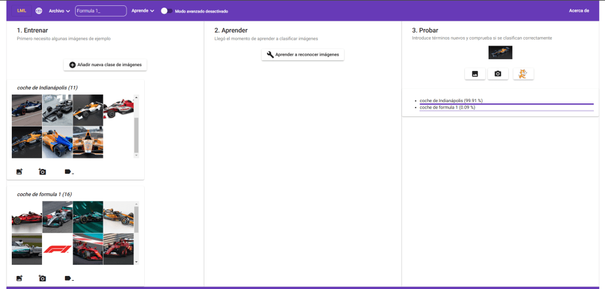Click label icon for coche de formula 1
The width and height of the screenshot is (605, 289).
[68, 278]
